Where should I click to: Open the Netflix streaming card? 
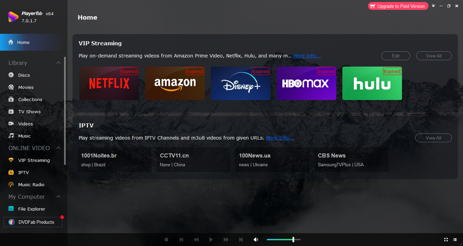tap(109, 83)
